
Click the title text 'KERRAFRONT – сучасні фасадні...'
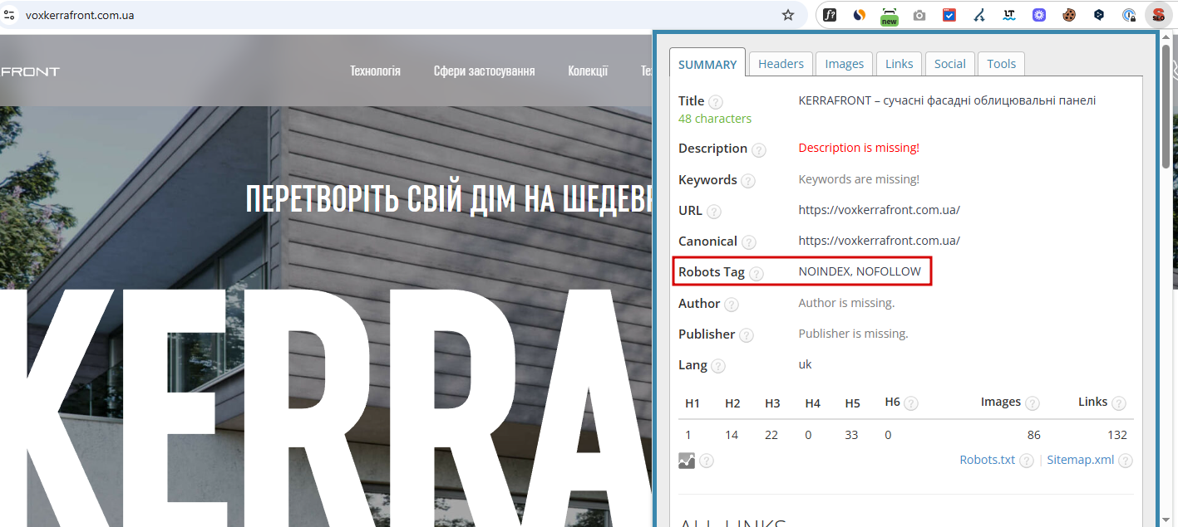coord(947,100)
